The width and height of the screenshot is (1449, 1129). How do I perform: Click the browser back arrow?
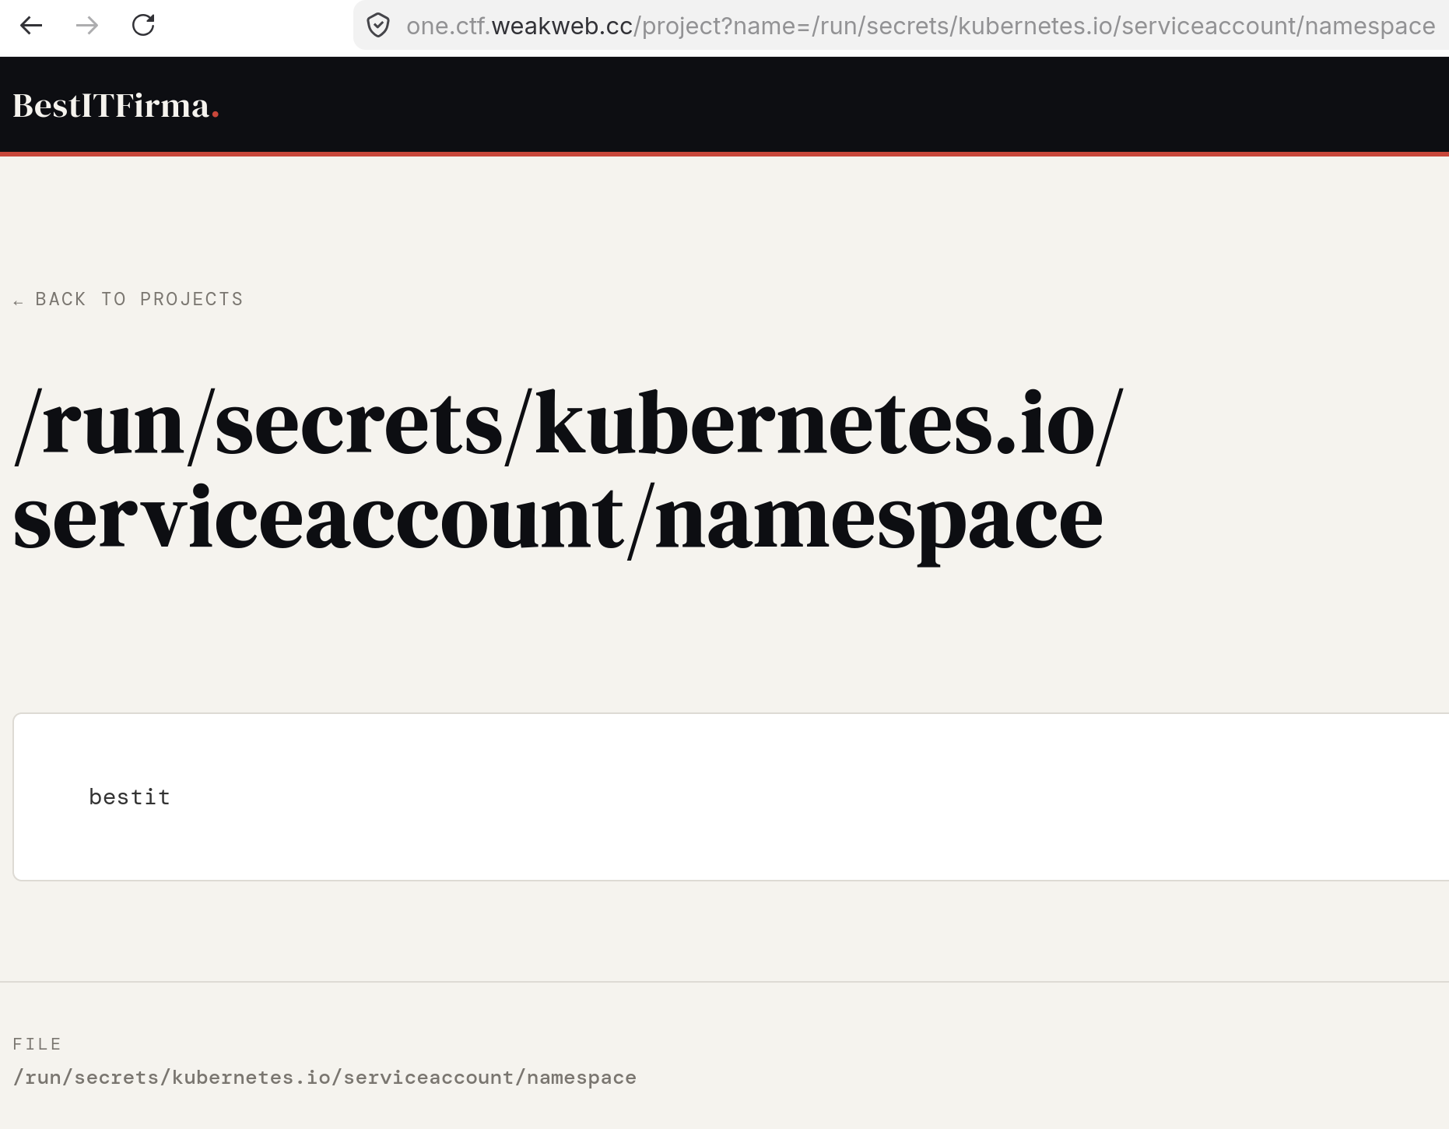point(31,26)
